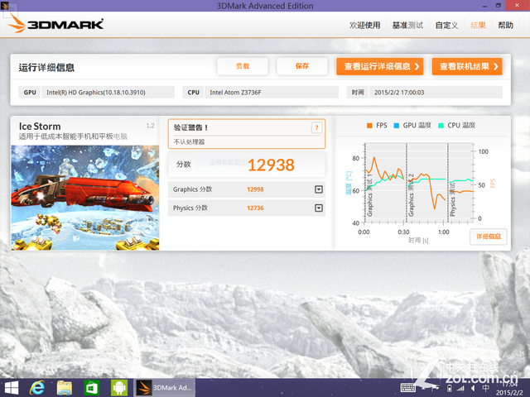Click the 3DMark title bar app icon

pos(5,5)
